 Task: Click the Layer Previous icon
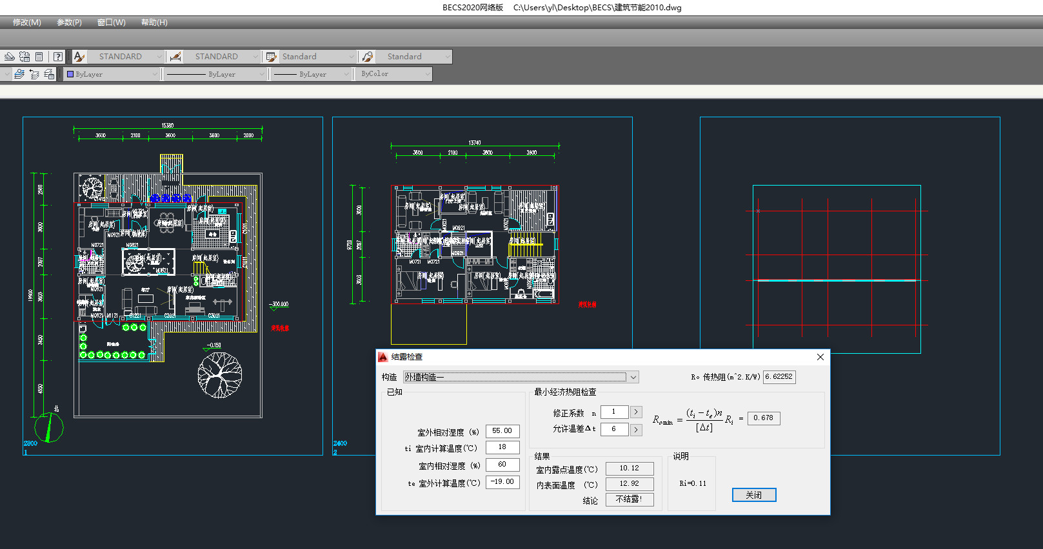(x=34, y=74)
